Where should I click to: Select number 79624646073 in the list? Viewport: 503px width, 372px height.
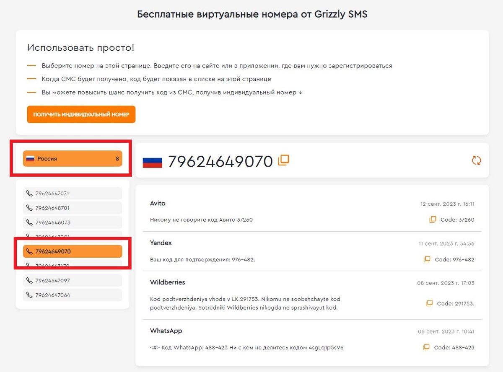point(73,222)
